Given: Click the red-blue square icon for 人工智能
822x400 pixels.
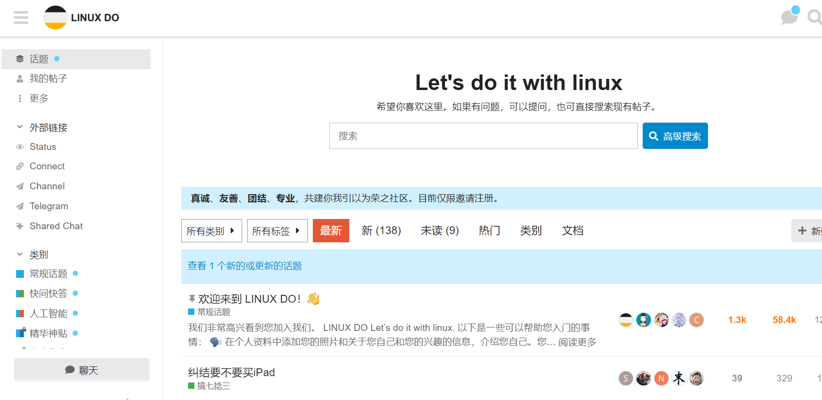Looking at the screenshot, I should (20, 313).
